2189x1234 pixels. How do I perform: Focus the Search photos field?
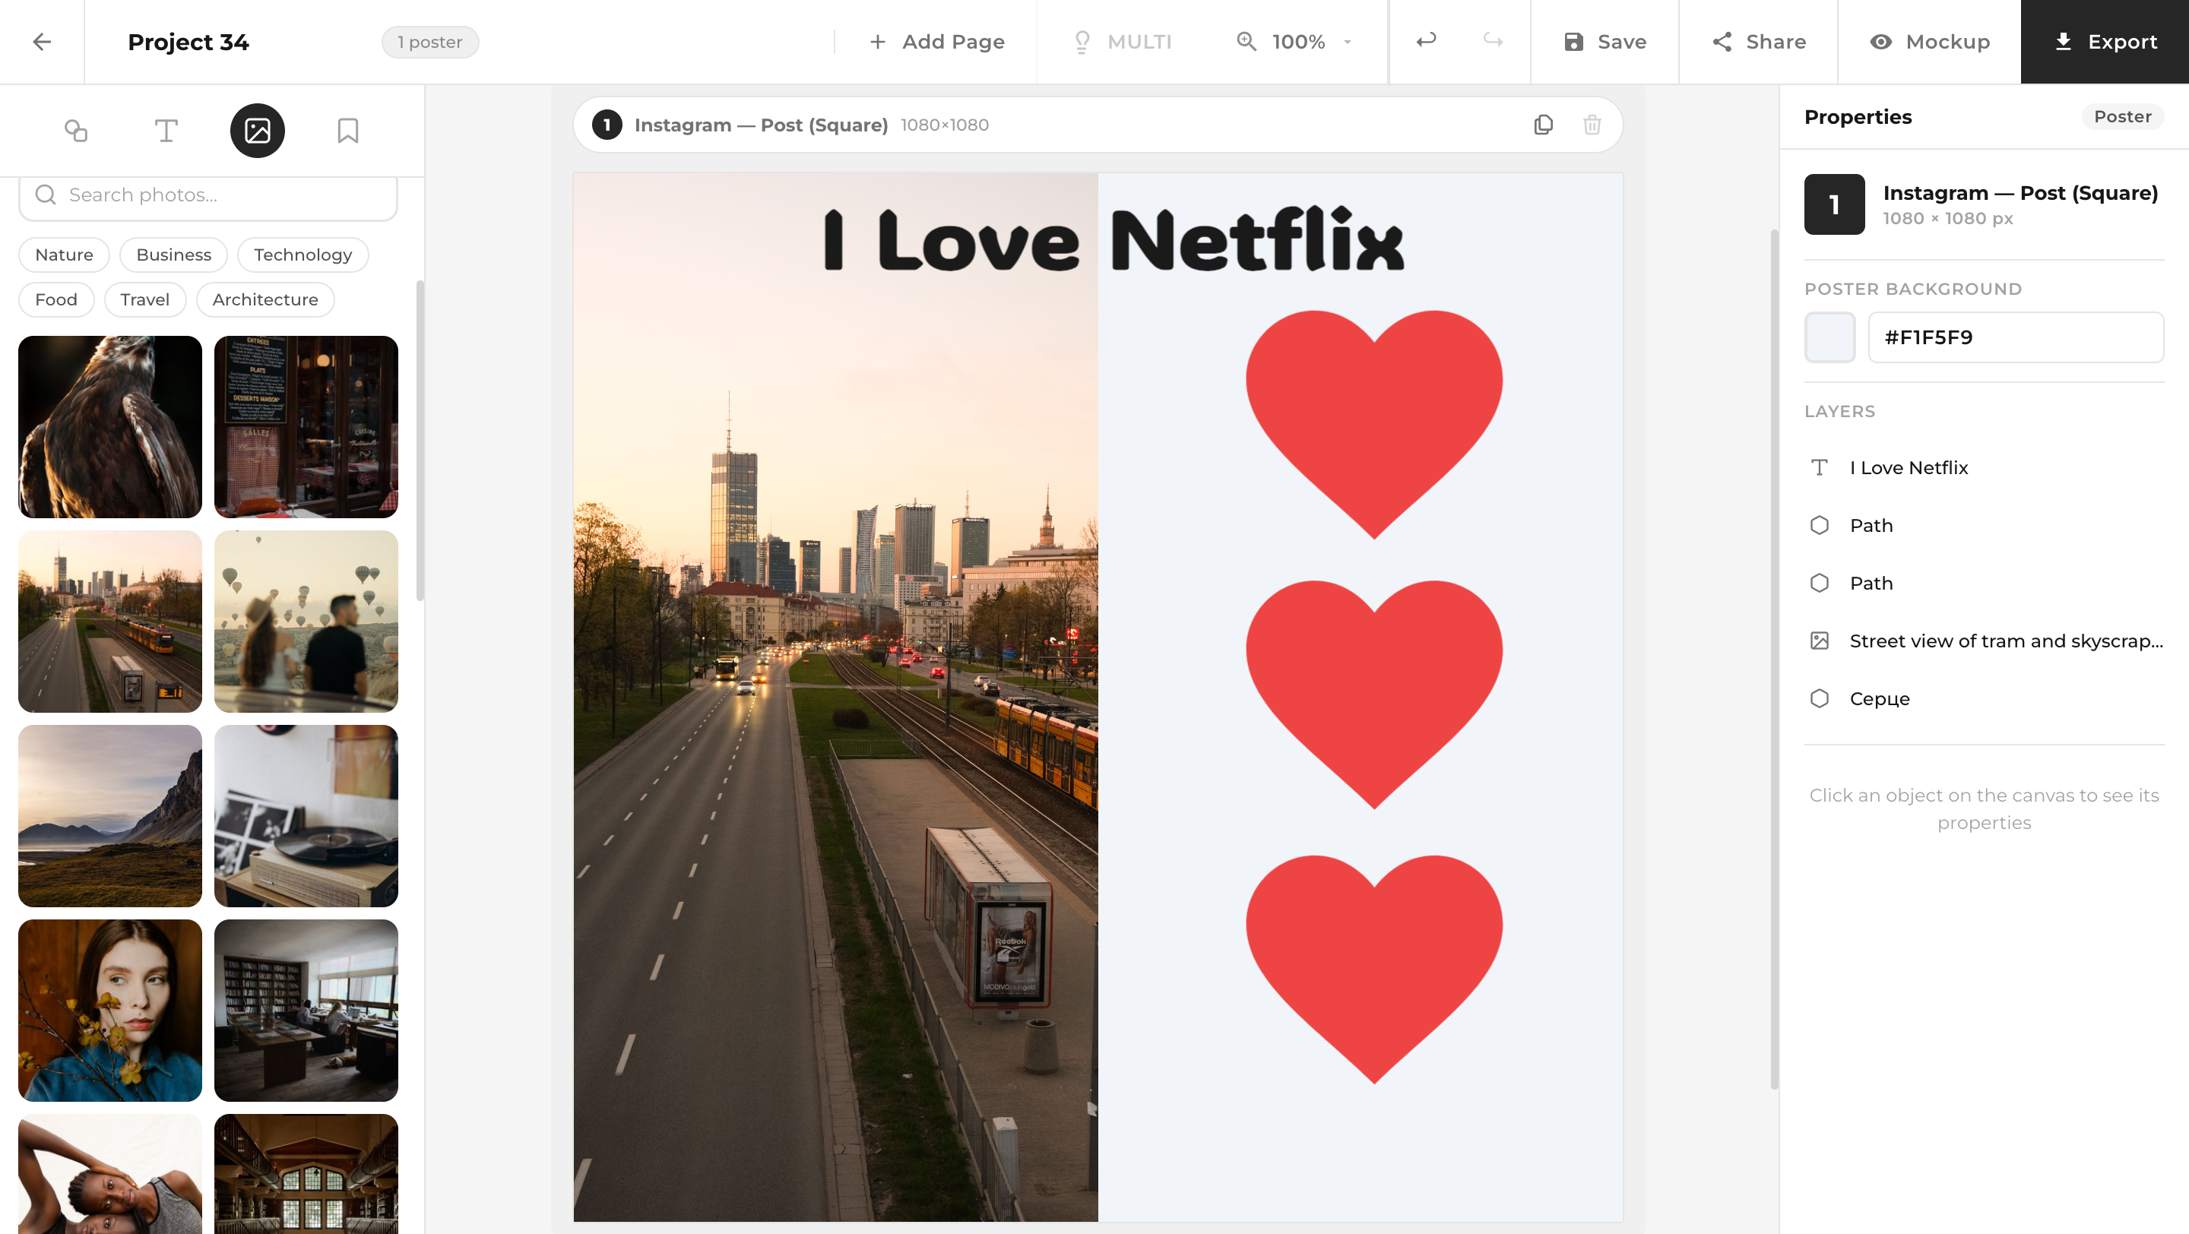point(208,196)
